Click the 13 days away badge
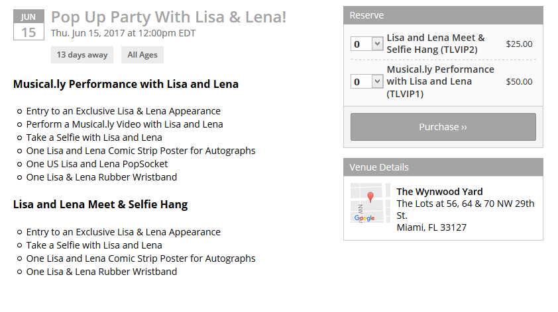Viewport: 558px width, 312px height. [x=82, y=55]
